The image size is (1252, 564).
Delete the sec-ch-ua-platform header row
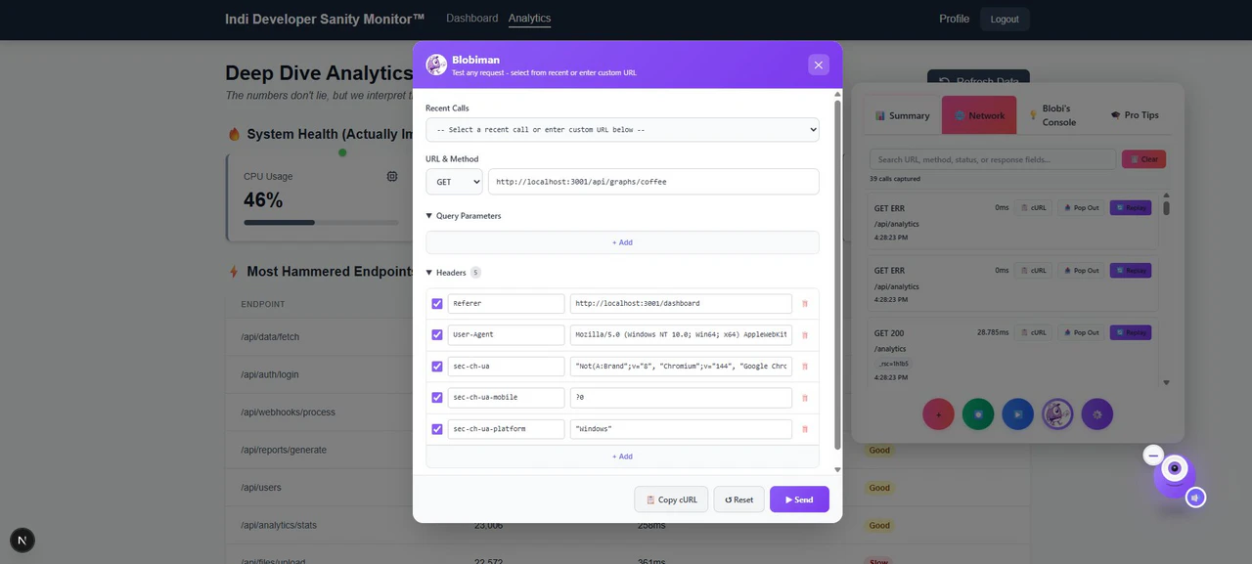pos(805,429)
